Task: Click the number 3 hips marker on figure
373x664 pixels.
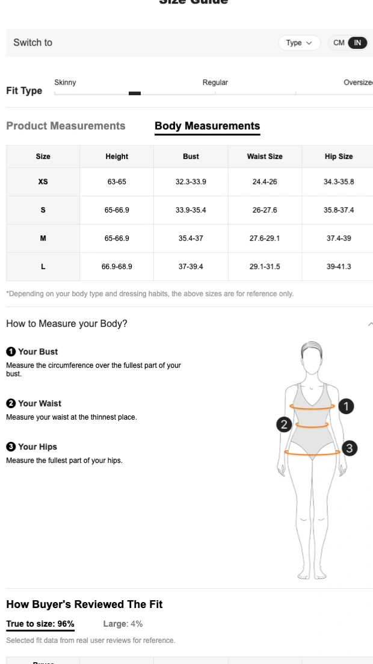Action: point(349,448)
